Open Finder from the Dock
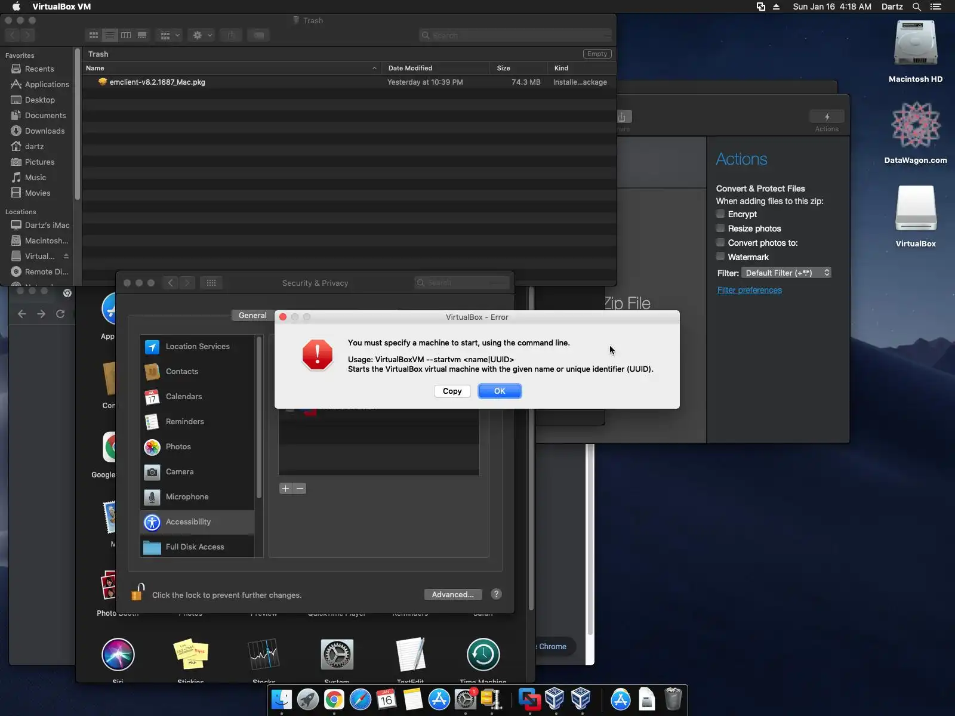Image resolution: width=955 pixels, height=716 pixels. [282, 699]
